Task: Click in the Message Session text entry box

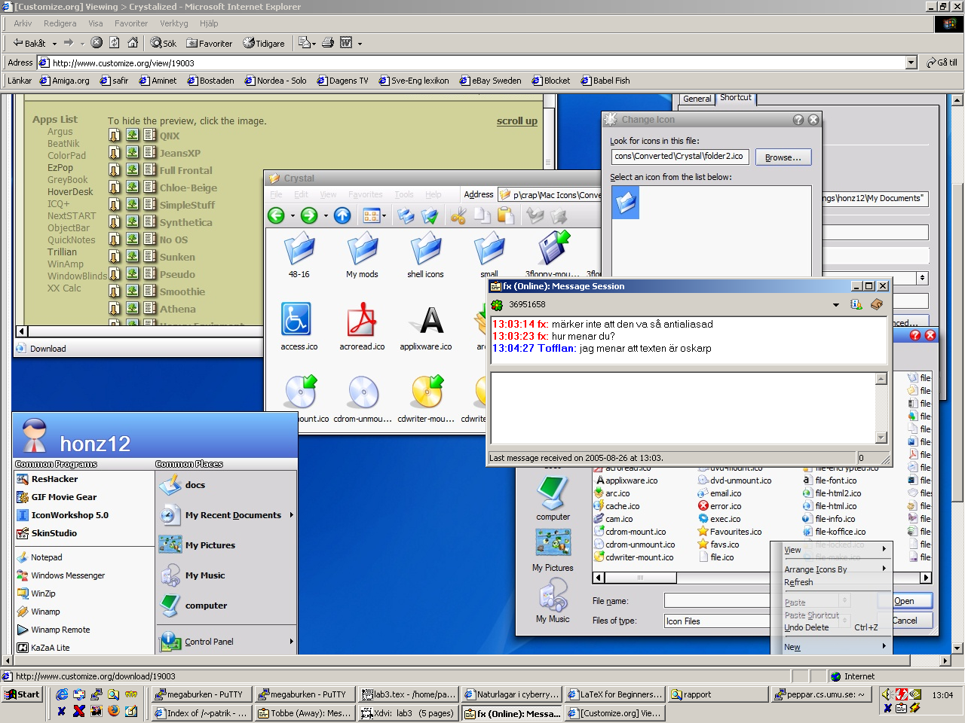Action: pyautogui.click(x=684, y=407)
